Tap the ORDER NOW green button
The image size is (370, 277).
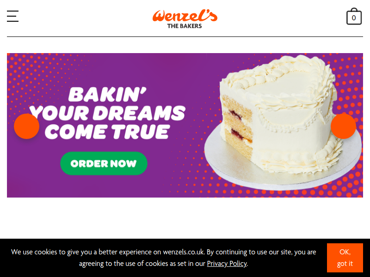(x=104, y=163)
